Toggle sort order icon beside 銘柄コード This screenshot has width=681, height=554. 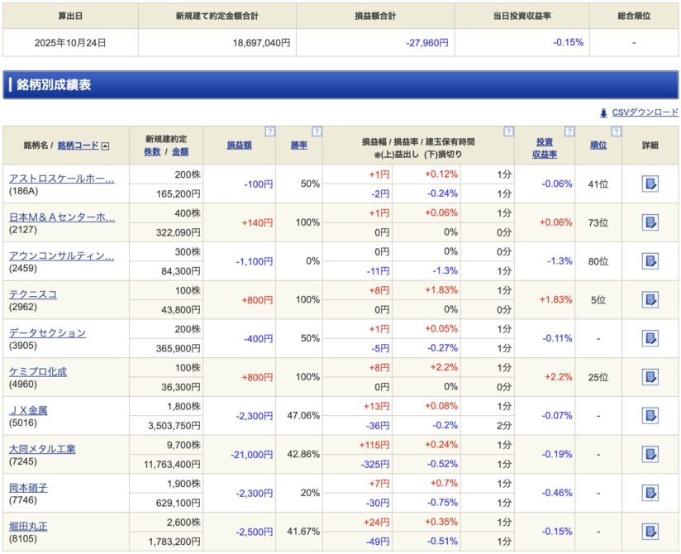pyautogui.click(x=105, y=146)
